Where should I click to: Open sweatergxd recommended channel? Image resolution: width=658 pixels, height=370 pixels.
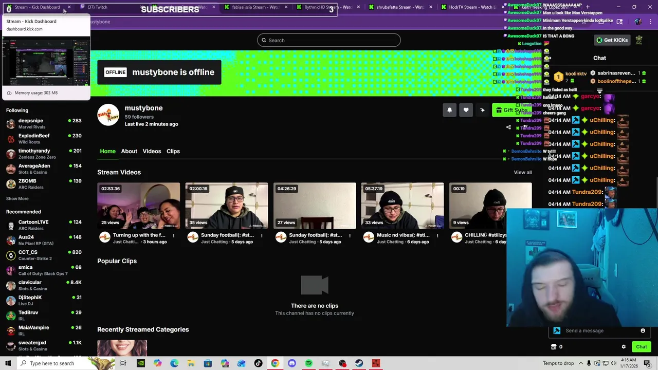44,345
